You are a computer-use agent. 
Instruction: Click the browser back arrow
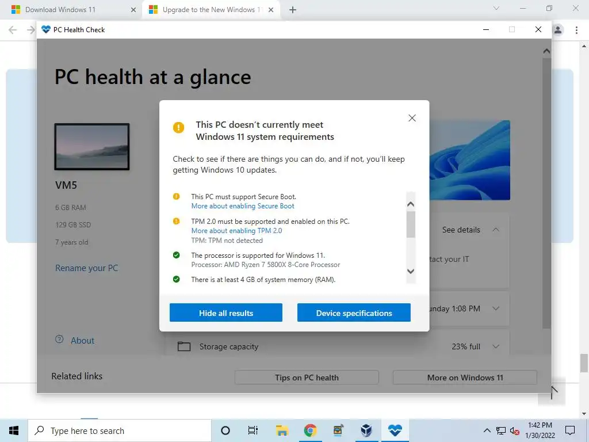(x=13, y=30)
